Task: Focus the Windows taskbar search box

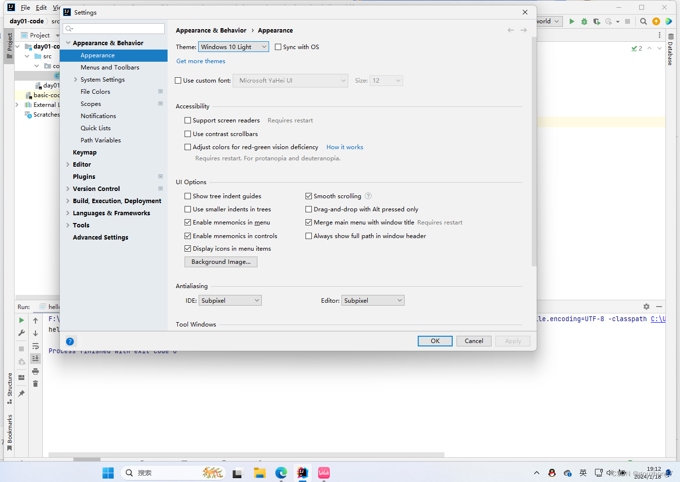Action: (173, 473)
